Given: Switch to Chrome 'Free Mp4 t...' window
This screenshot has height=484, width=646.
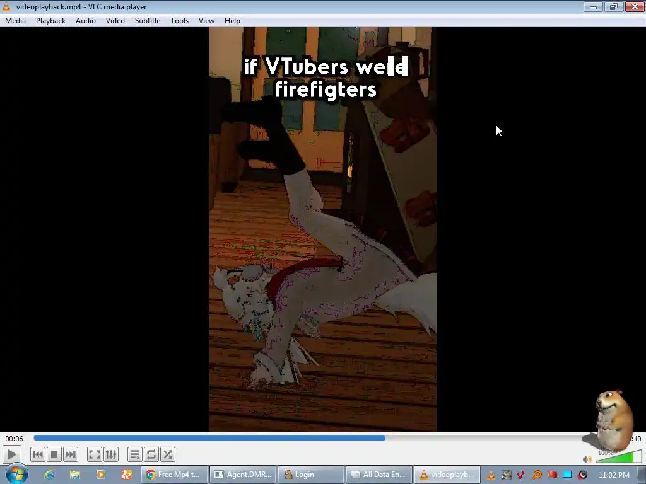Looking at the screenshot, I should click(x=174, y=475).
